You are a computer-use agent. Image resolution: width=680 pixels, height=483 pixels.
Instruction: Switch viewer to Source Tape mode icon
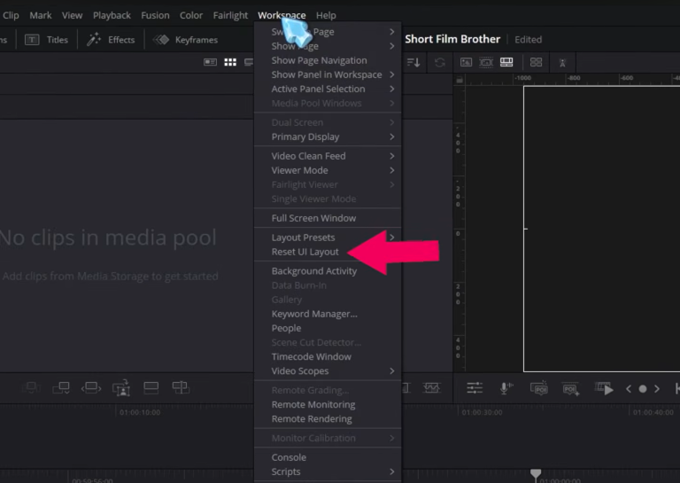[x=486, y=63]
